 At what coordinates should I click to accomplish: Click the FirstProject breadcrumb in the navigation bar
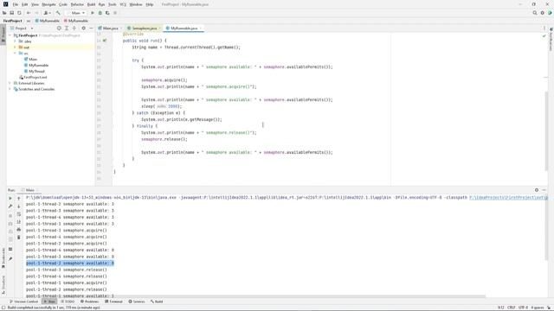point(13,21)
